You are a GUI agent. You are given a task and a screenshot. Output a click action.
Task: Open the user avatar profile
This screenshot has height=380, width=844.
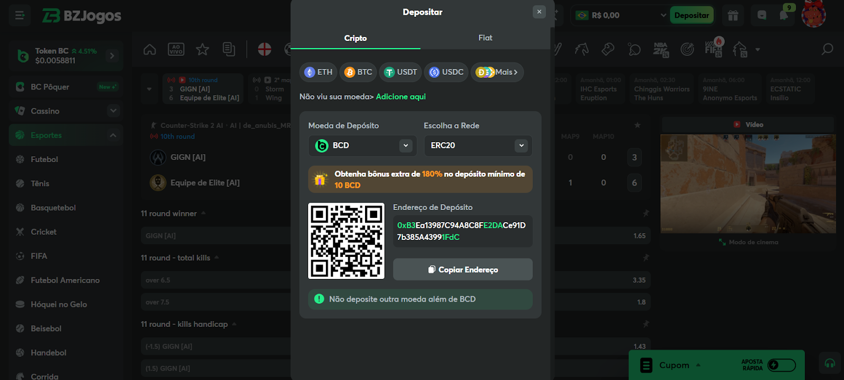pos(813,15)
